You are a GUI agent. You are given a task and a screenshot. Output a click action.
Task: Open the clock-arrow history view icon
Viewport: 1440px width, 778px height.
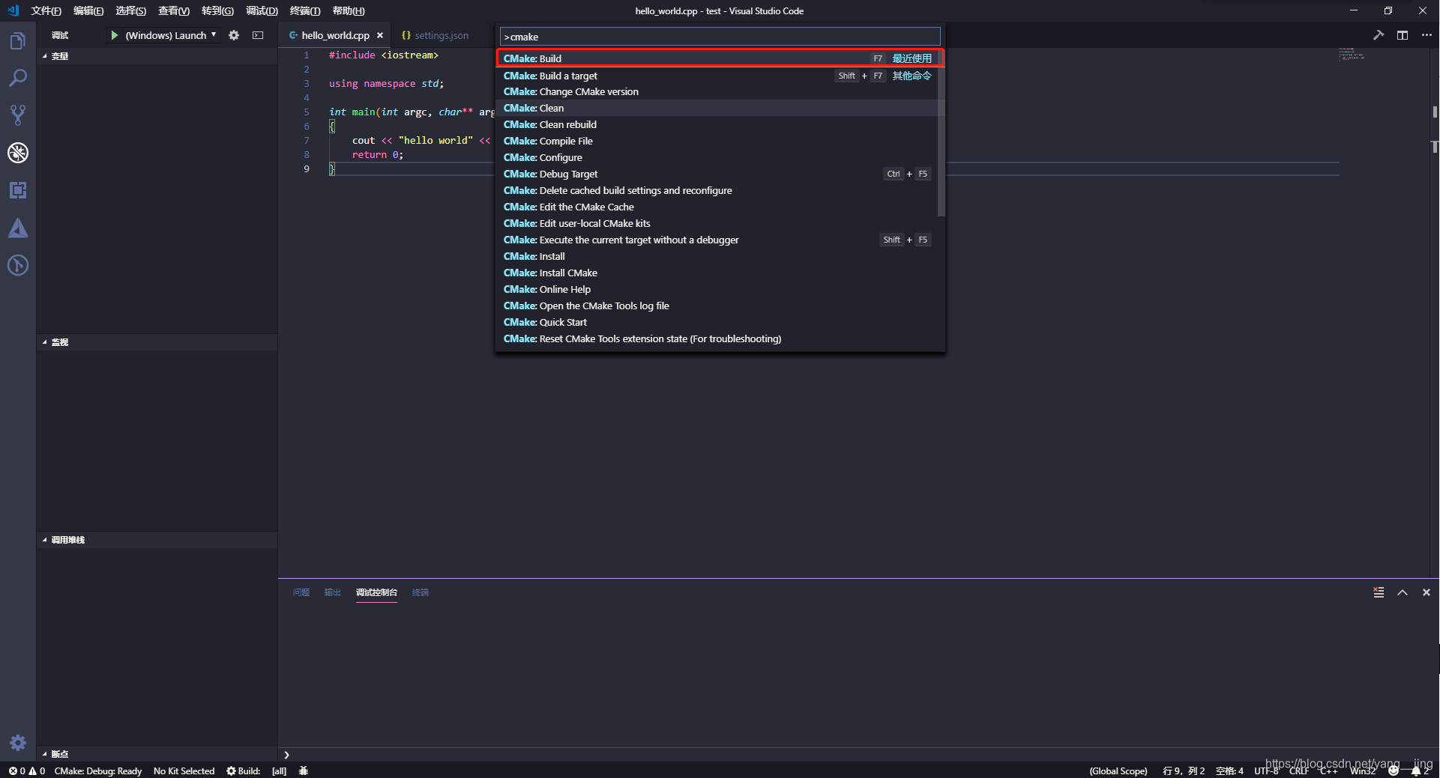point(18,265)
